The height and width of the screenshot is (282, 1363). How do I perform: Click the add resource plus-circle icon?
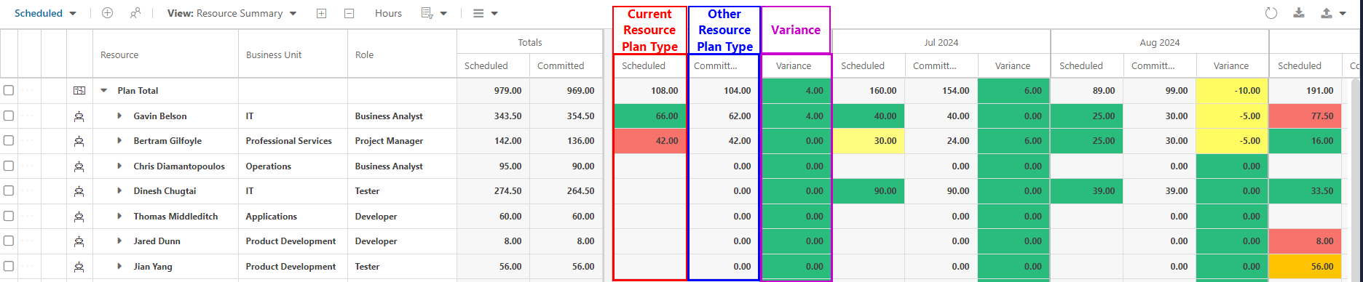pos(107,13)
